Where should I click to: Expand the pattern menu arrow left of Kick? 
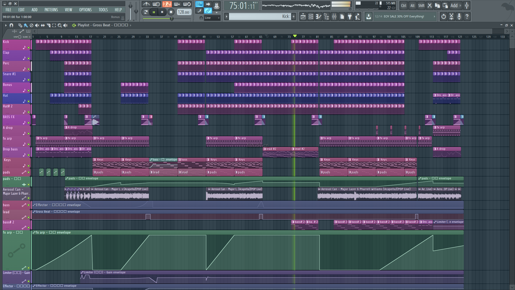[226, 17]
